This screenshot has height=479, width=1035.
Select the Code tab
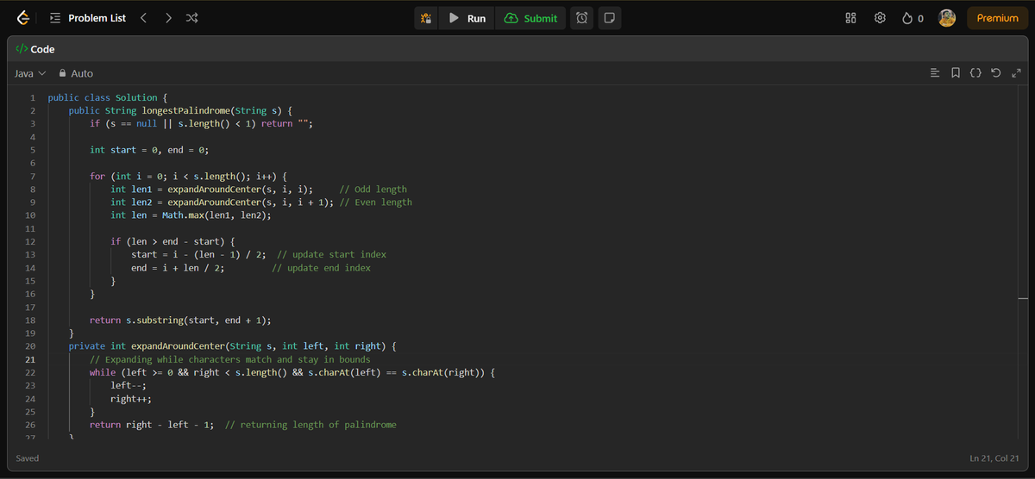point(35,49)
